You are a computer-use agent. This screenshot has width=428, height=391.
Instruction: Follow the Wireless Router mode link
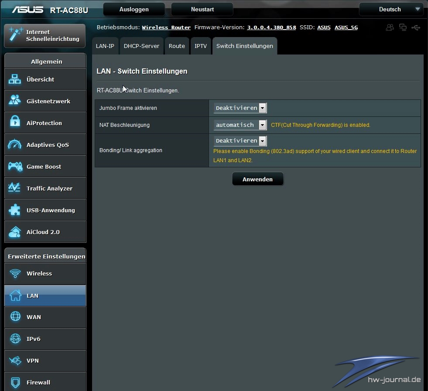point(166,27)
